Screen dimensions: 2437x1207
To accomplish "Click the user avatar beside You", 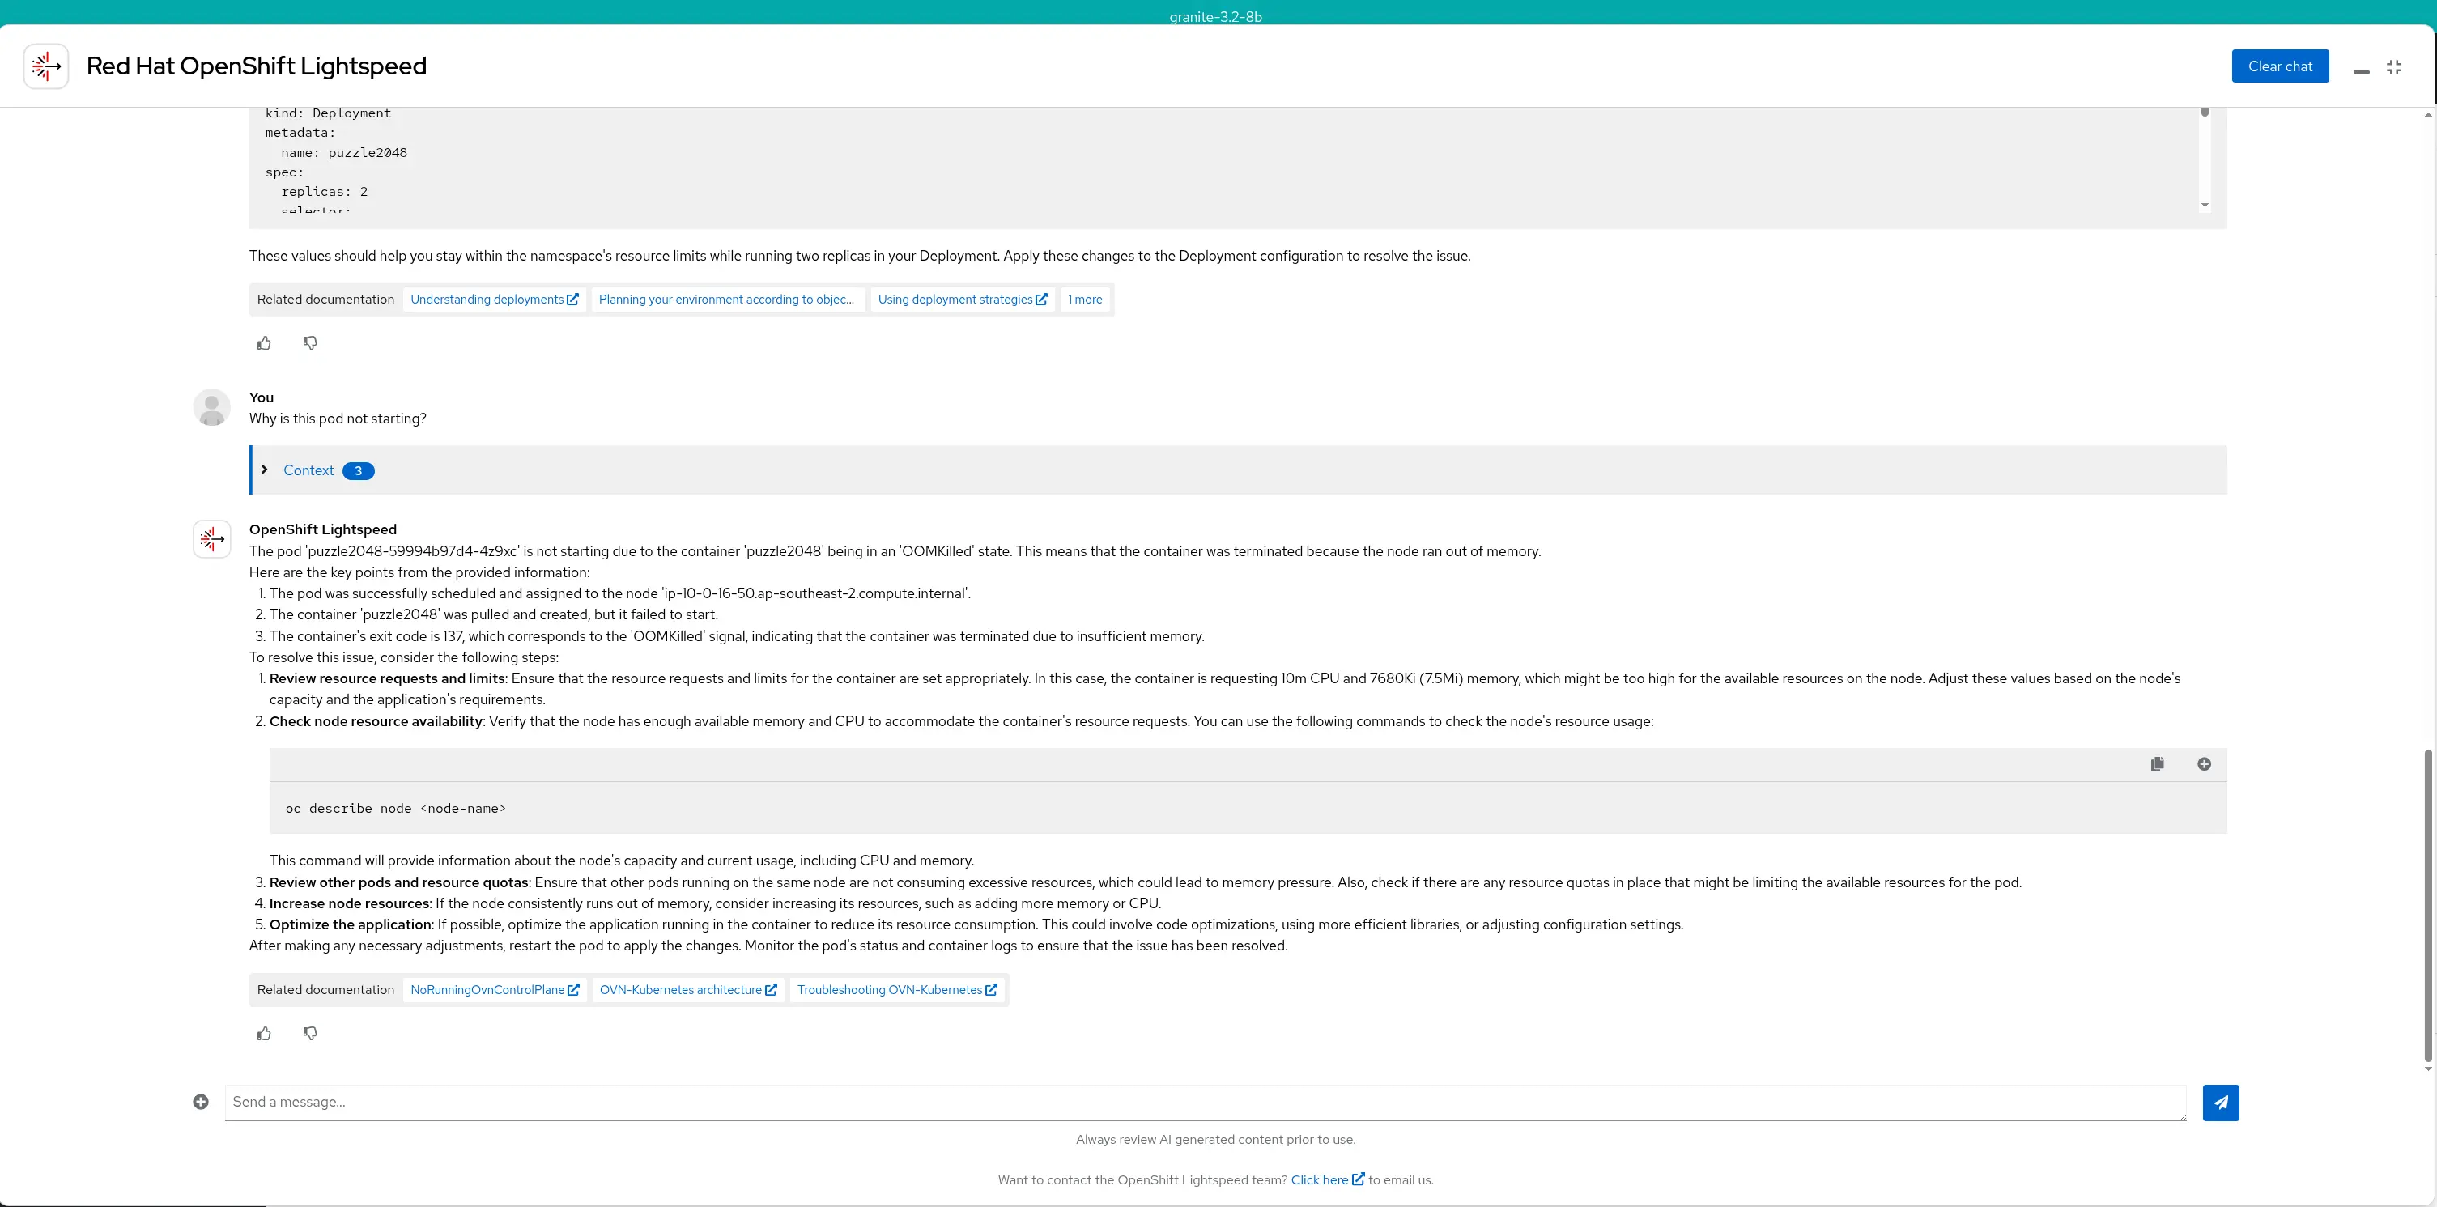I will 212,406.
